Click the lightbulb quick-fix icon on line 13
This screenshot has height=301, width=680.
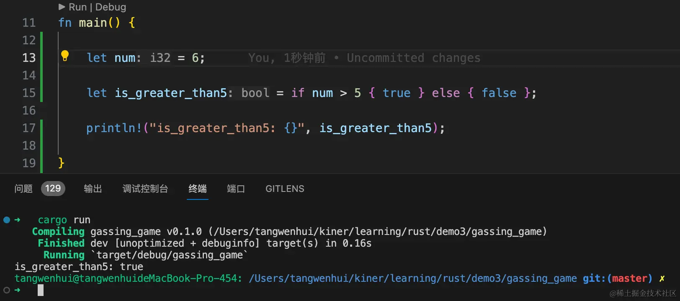click(65, 56)
